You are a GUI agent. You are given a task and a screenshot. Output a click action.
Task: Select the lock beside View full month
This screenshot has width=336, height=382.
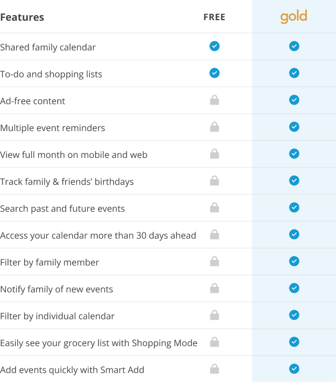[214, 153]
